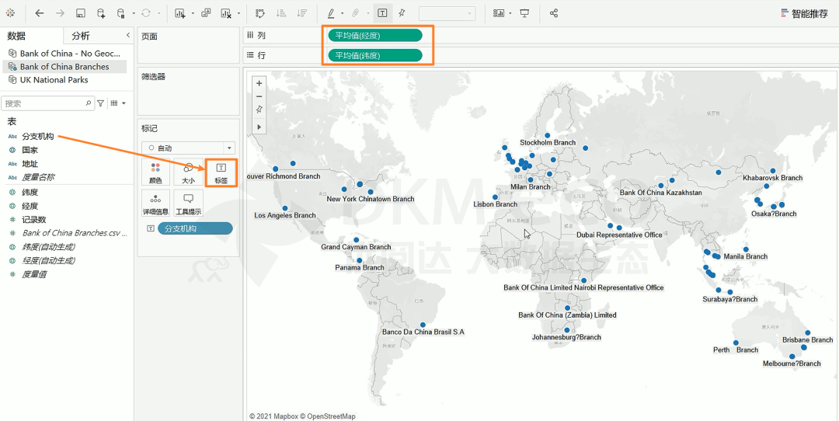The width and height of the screenshot is (839, 421).
Task: Open the fit size dropdown box
Action: click(x=447, y=14)
